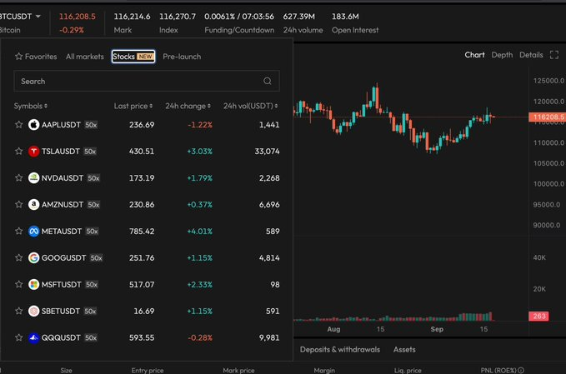The width and height of the screenshot is (566, 374).
Task: Click the Funding/Countdown value 0.0061%
Action: [x=219, y=17]
